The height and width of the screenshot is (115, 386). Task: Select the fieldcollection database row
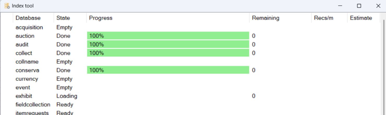pyautogui.click(x=33, y=105)
